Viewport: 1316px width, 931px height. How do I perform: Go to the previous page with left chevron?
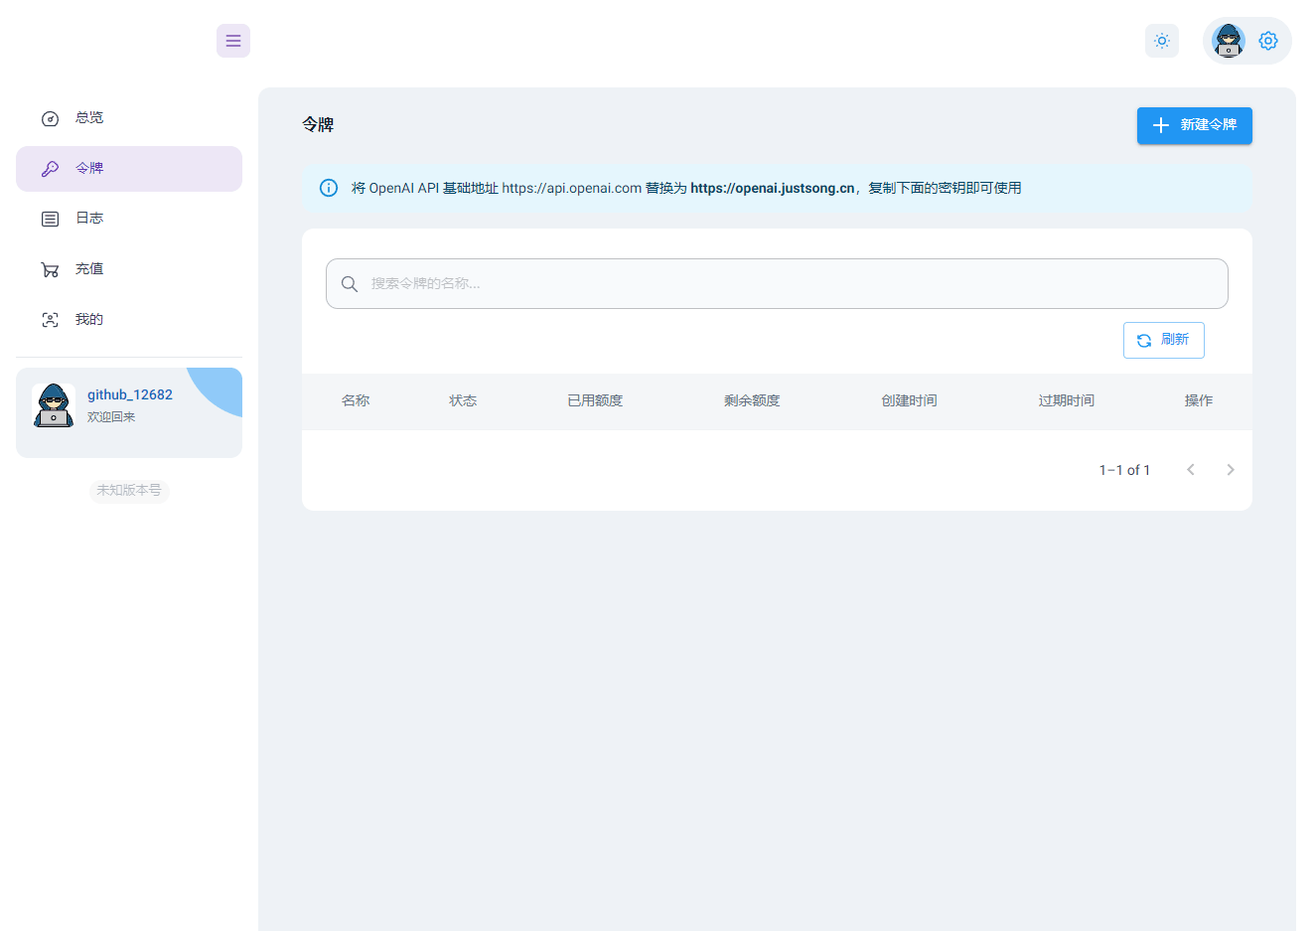[x=1190, y=470]
